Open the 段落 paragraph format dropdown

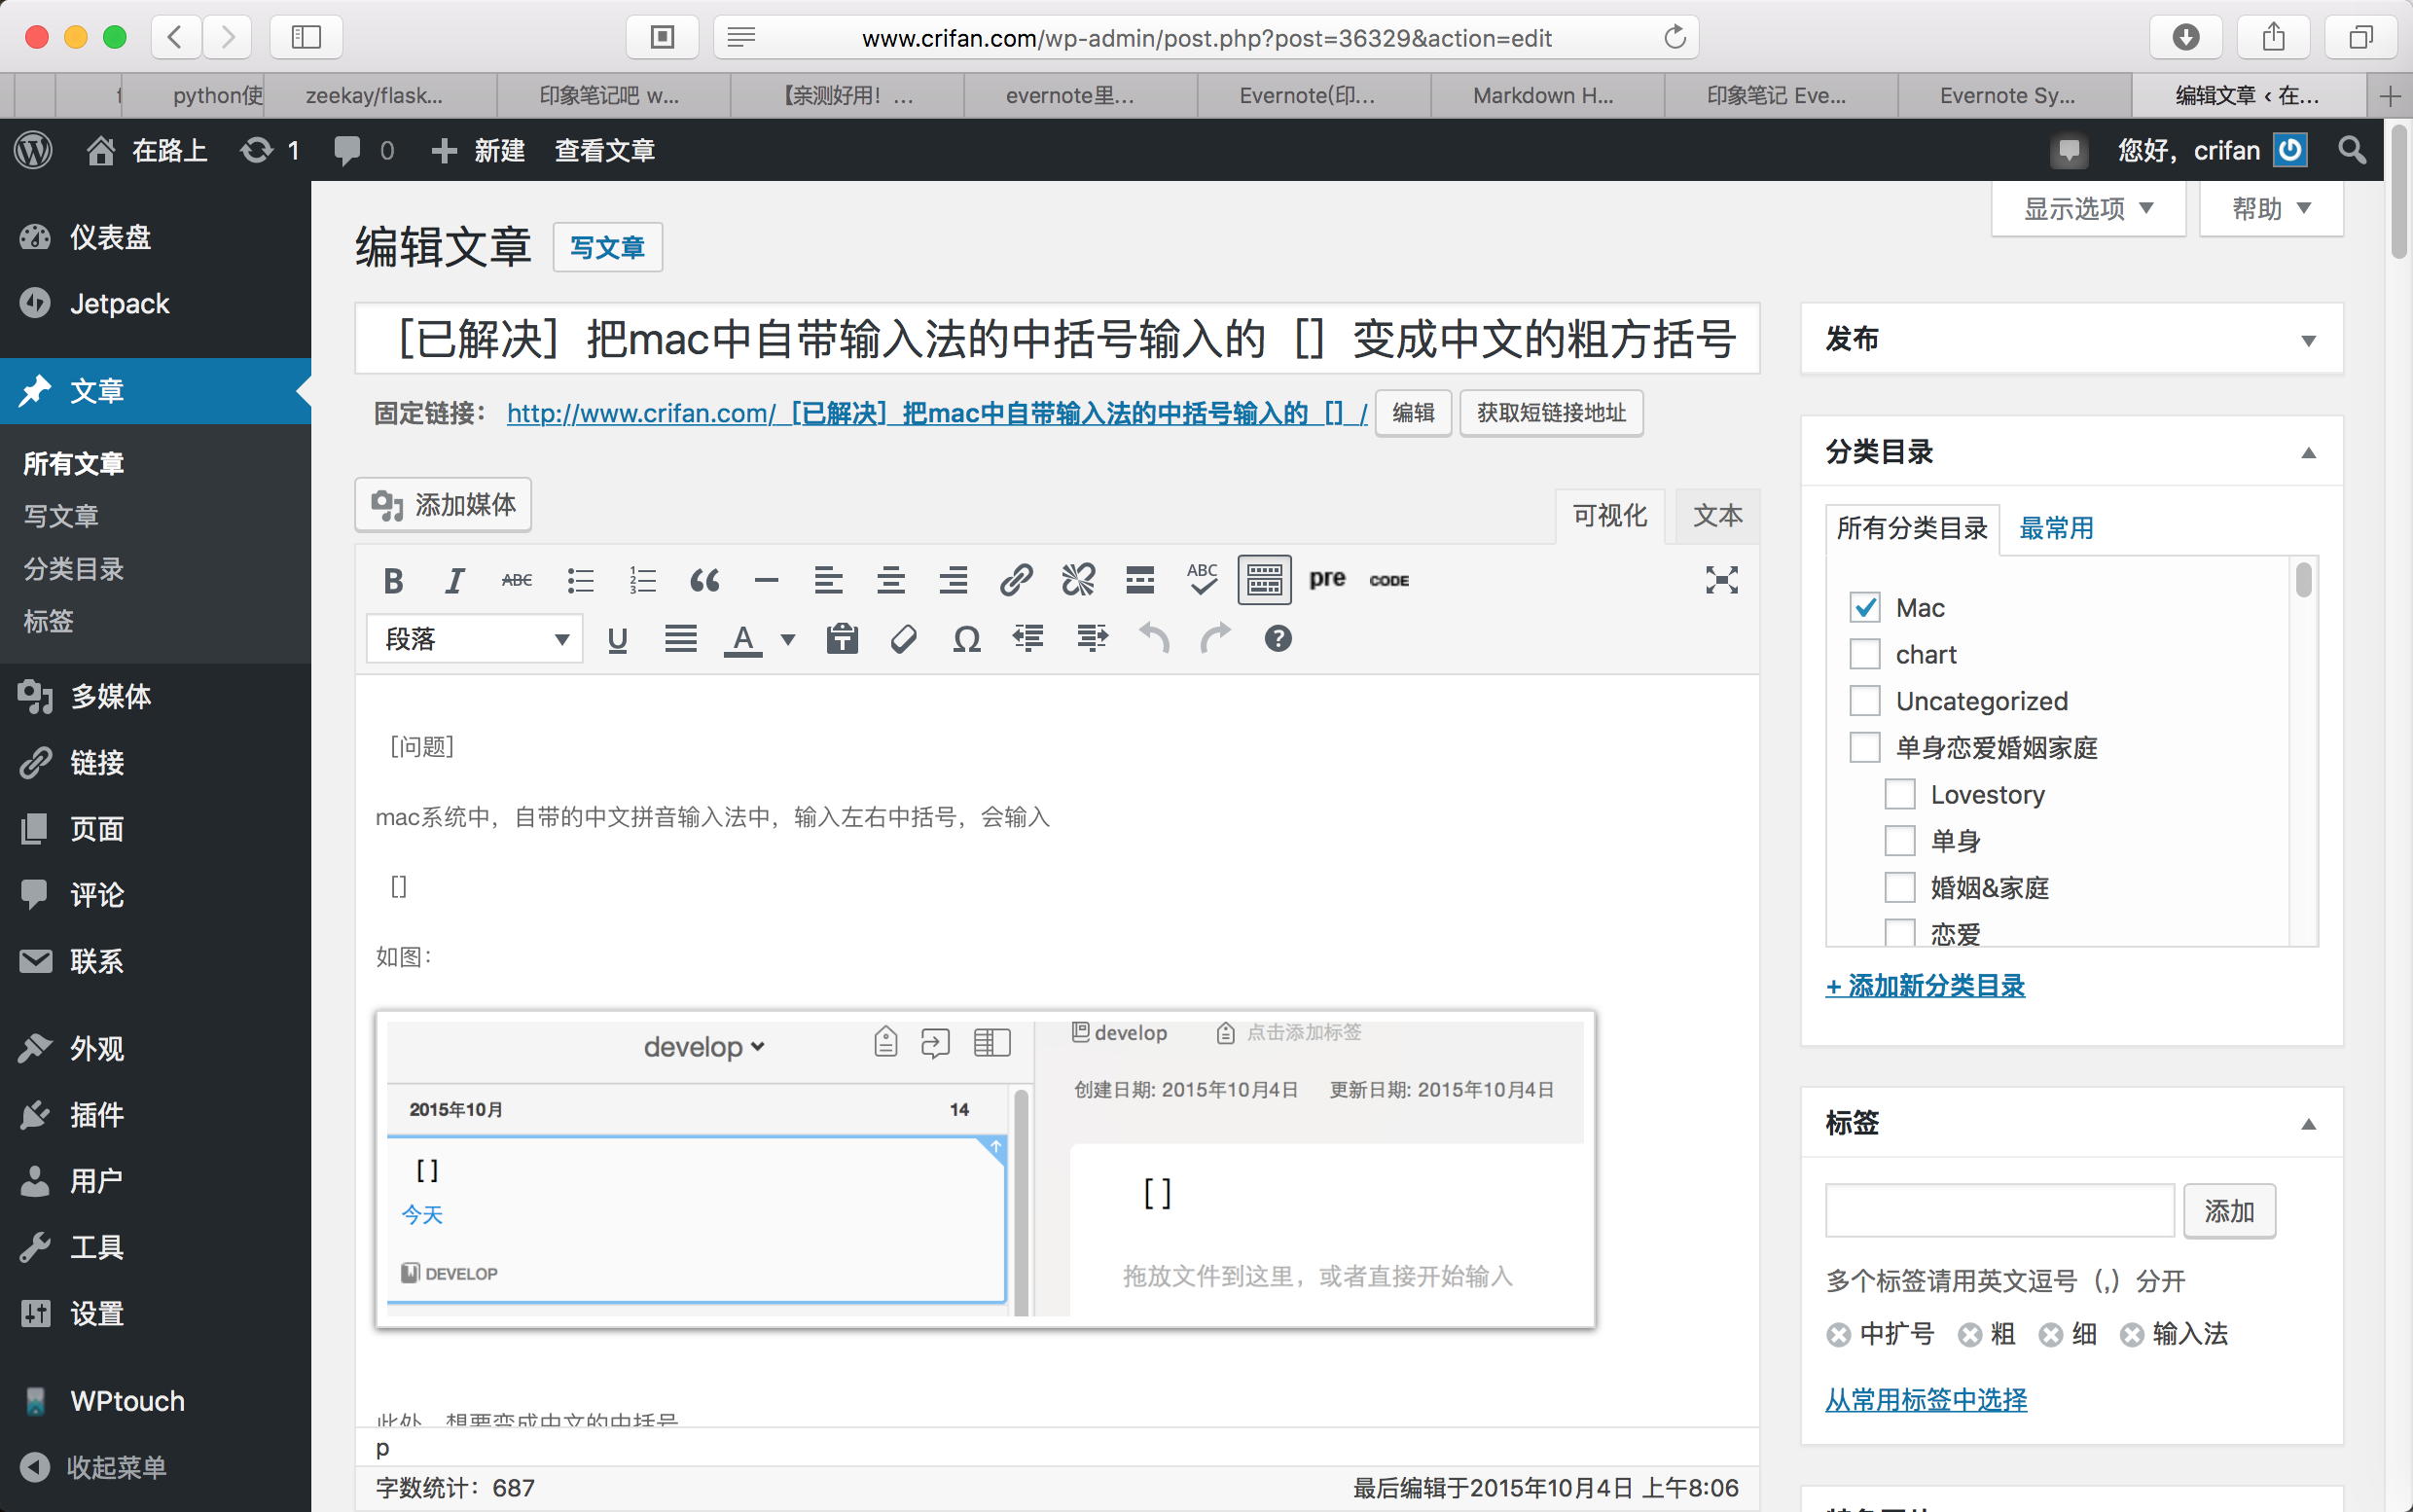(x=475, y=639)
